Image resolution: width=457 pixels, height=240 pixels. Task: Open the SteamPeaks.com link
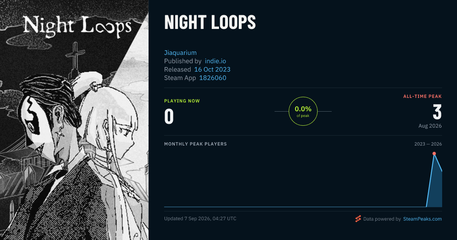(422, 219)
